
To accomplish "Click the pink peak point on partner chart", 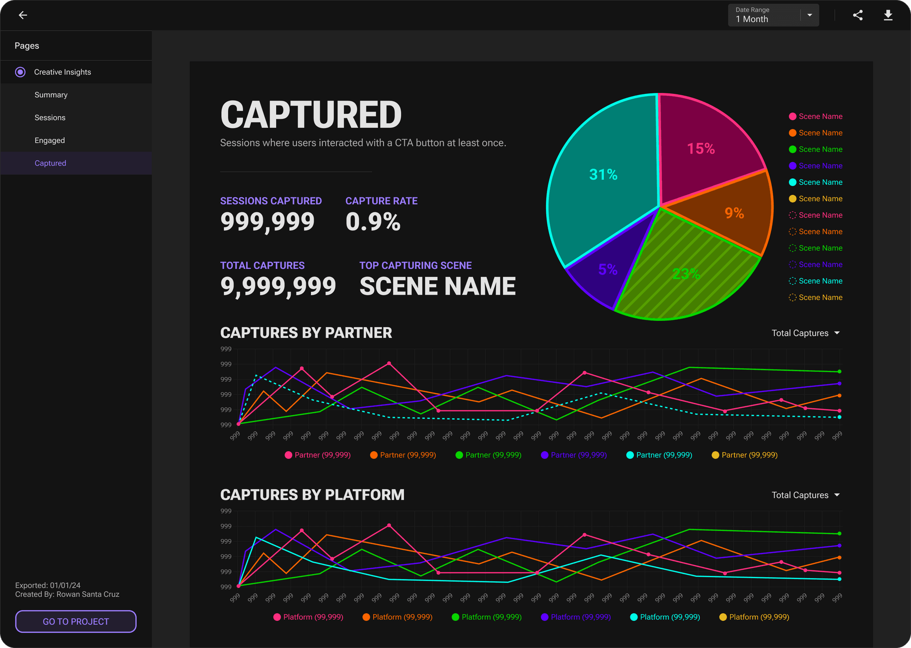I will (x=389, y=364).
